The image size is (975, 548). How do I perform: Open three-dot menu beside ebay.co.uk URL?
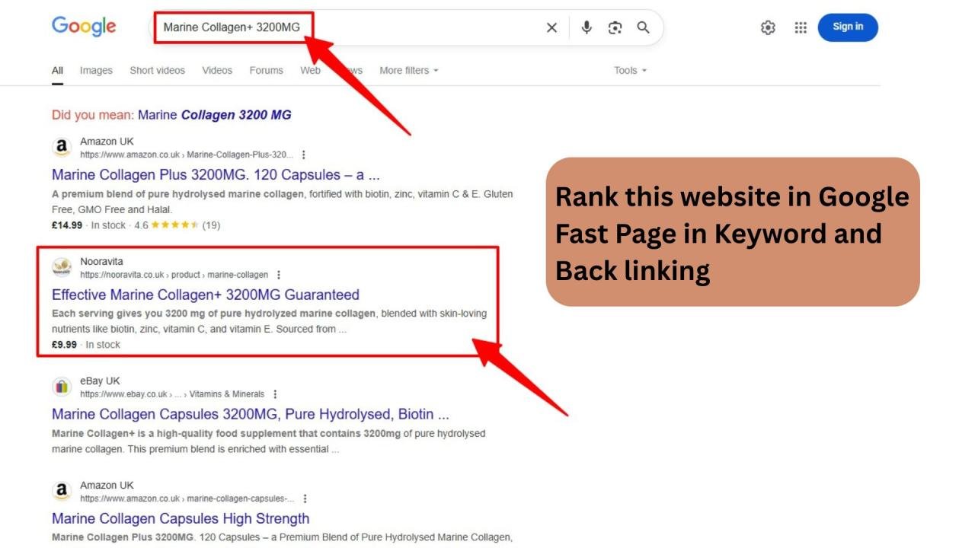275,394
